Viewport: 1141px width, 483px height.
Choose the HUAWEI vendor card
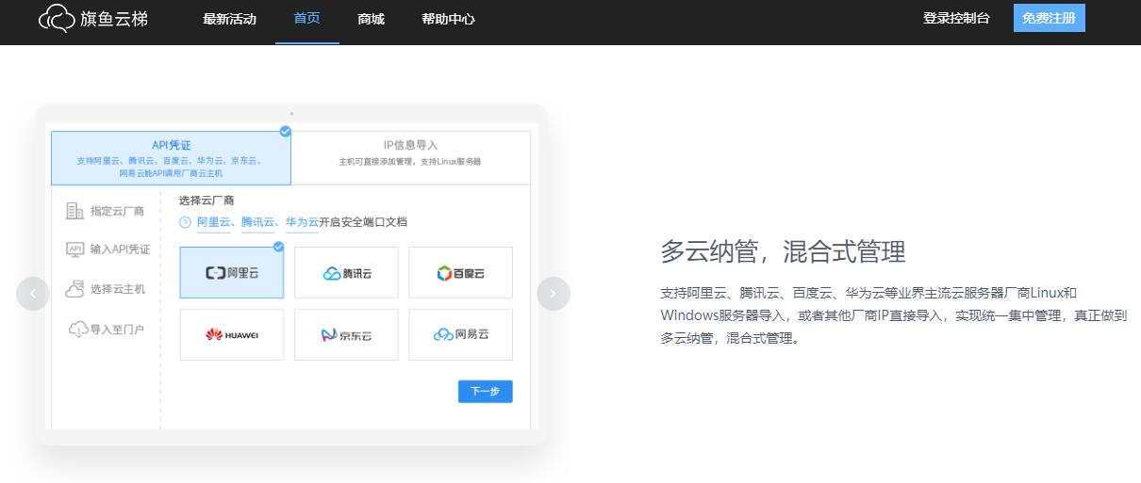pyautogui.click(x=232, y=334)
